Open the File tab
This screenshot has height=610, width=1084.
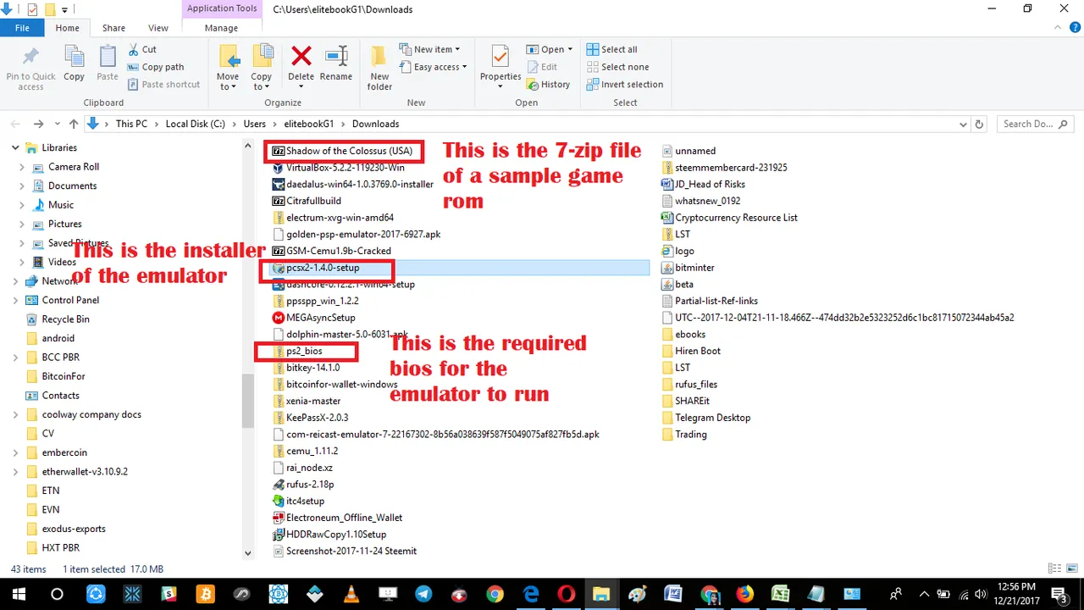click(23, 28)
